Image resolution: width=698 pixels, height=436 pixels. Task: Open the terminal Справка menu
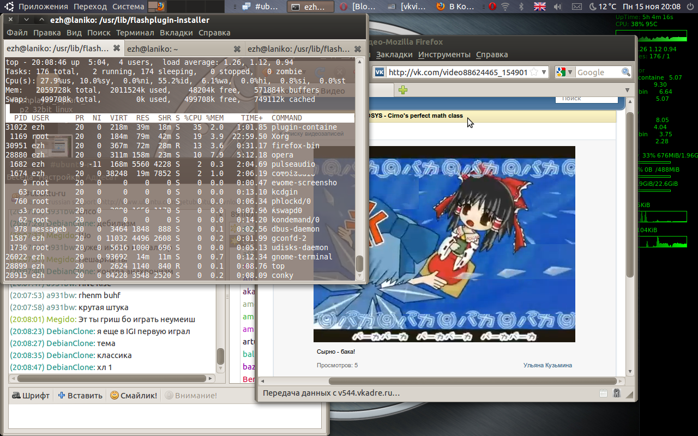[x=214, y=33]
